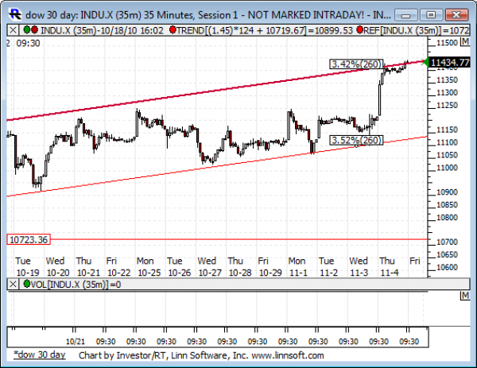The height and width of the screenshot is (368, 477).
Task: Click the red TREND indicator dot
Action: [x=173, y=29]
